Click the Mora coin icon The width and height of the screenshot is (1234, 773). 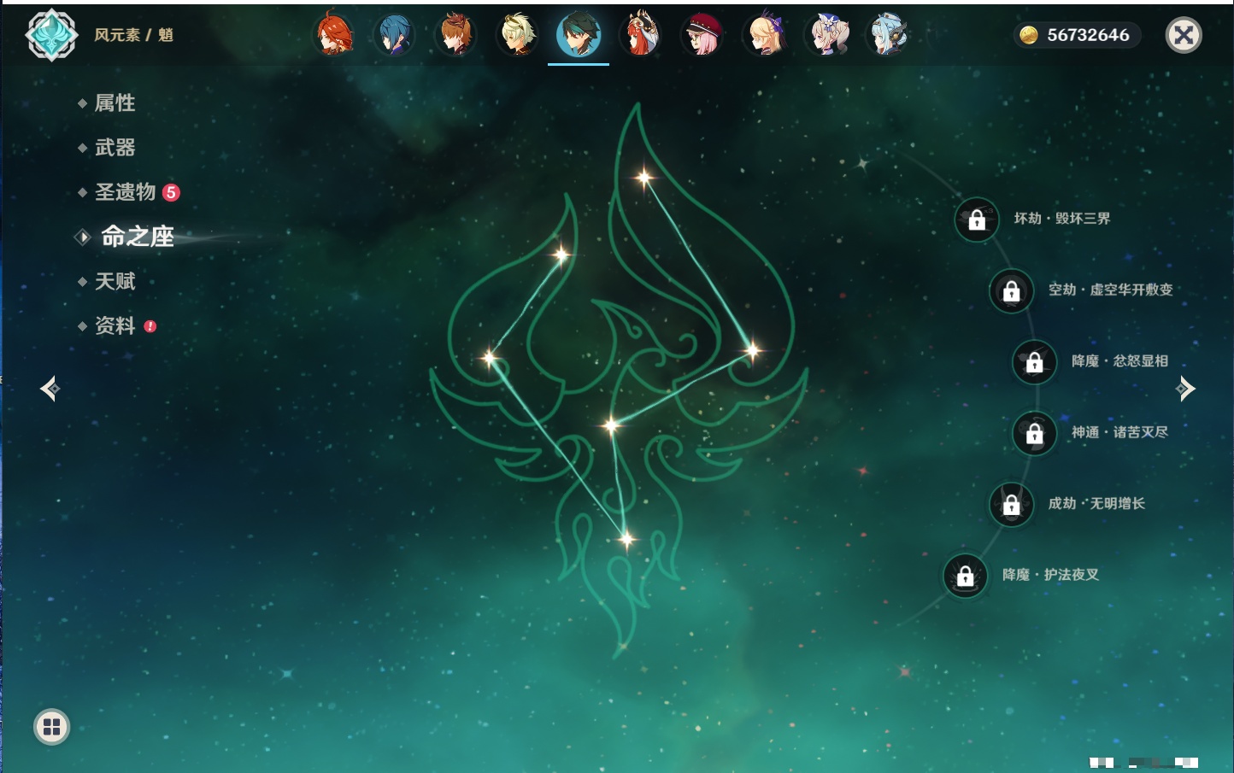tap(1029, 35)
